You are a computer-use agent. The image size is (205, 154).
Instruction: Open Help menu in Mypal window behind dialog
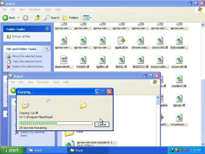click(66, 82)
